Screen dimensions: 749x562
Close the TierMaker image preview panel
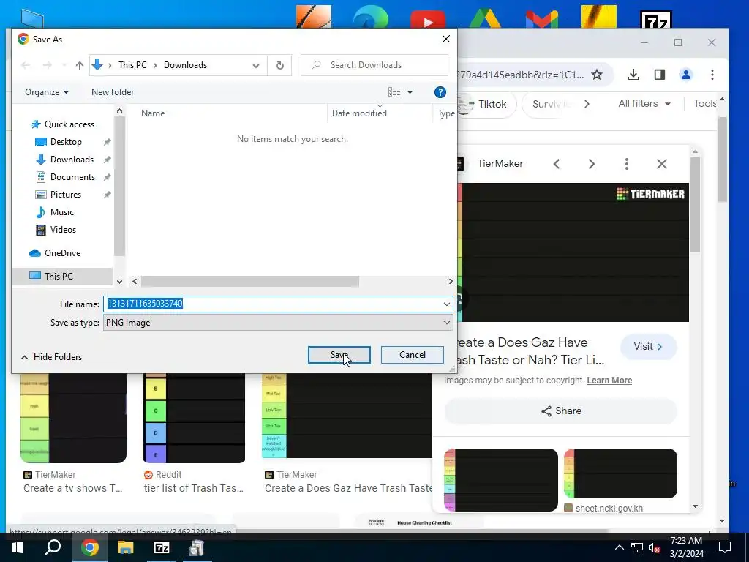(661, 164)
